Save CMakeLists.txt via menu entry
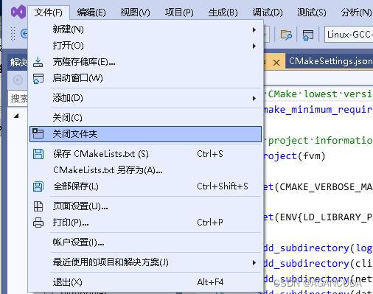 click(145, 154)
